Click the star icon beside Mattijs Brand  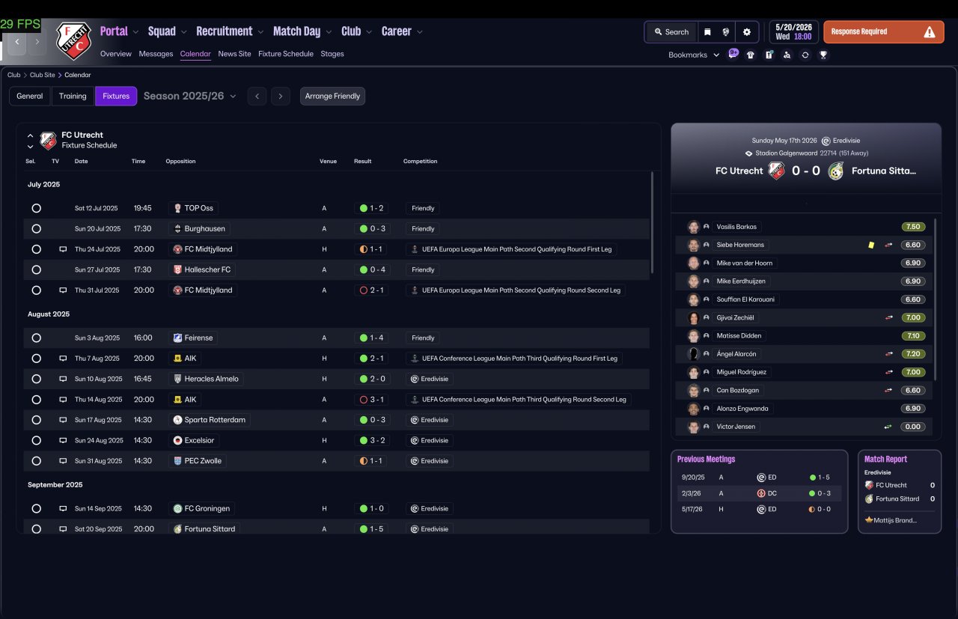869,520
